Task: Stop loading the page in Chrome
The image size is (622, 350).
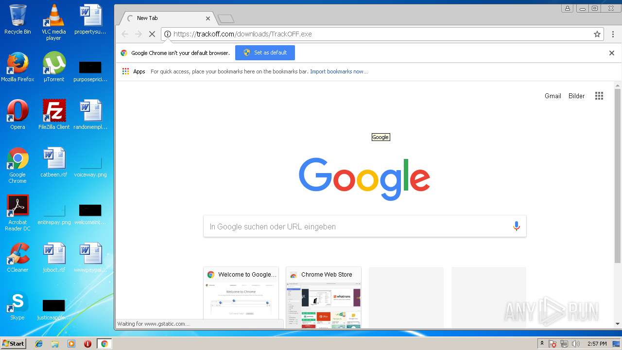Action: coord(152,34)
